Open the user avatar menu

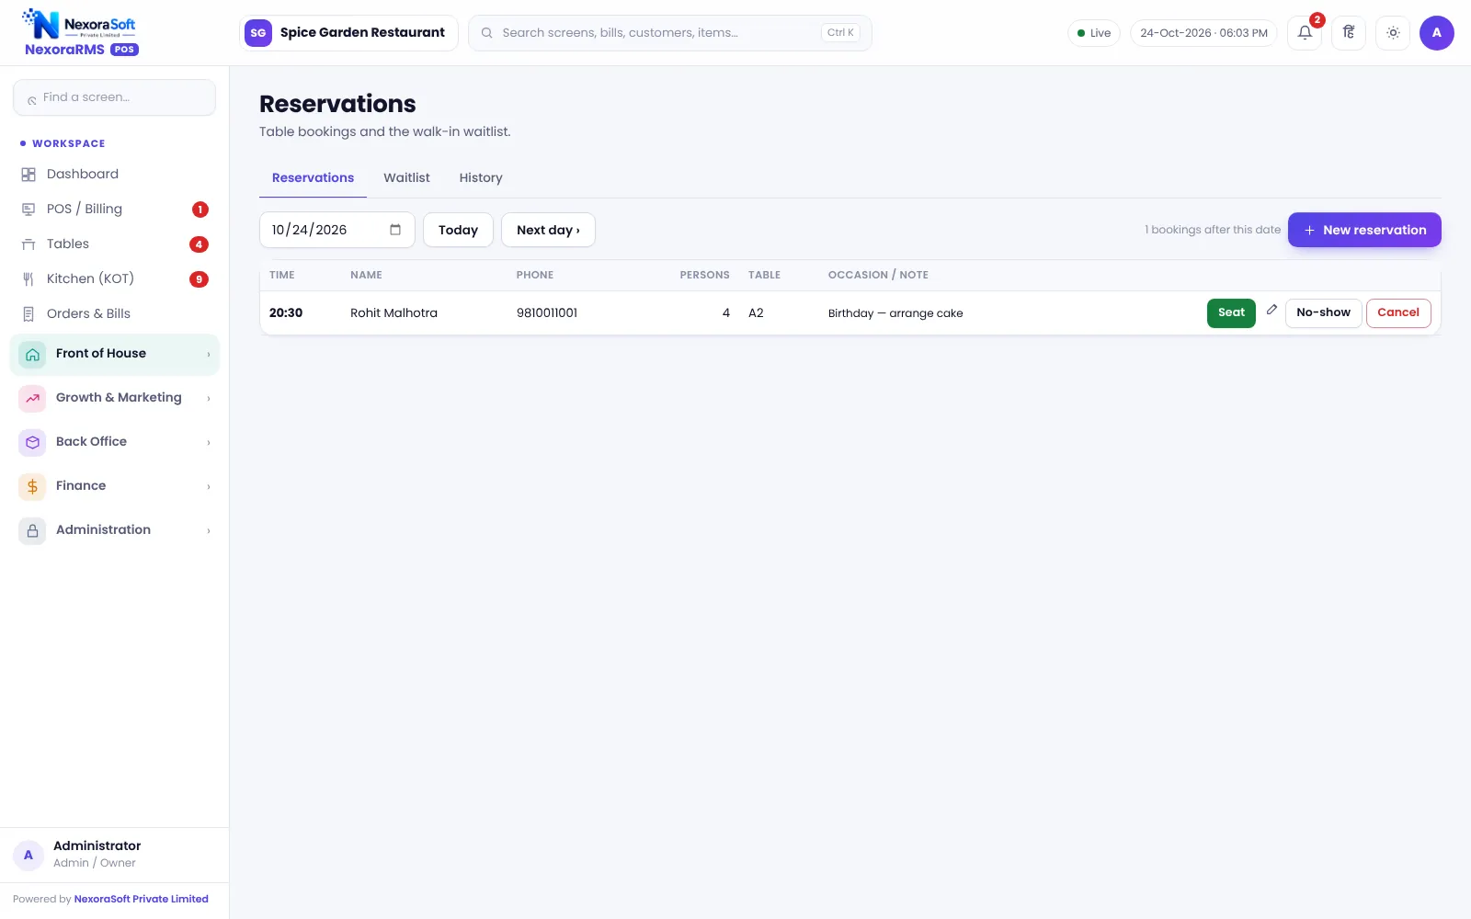[1436, 33]
